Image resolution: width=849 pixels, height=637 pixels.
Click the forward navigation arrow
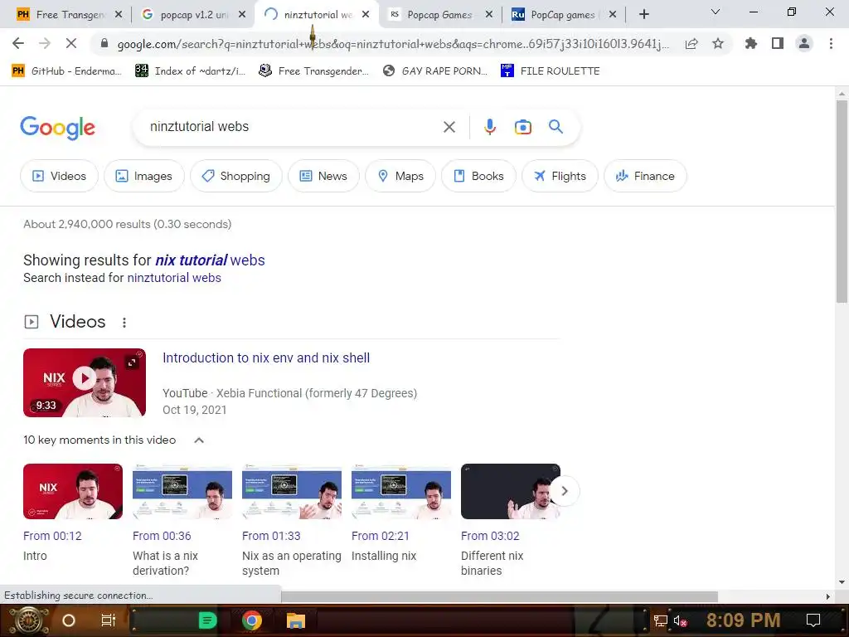[45, 43]
